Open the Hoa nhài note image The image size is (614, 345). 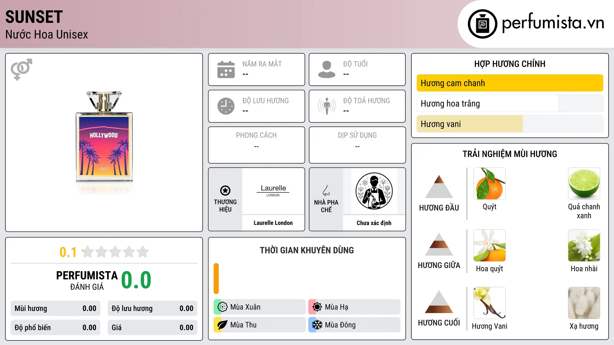coord(584,246)
